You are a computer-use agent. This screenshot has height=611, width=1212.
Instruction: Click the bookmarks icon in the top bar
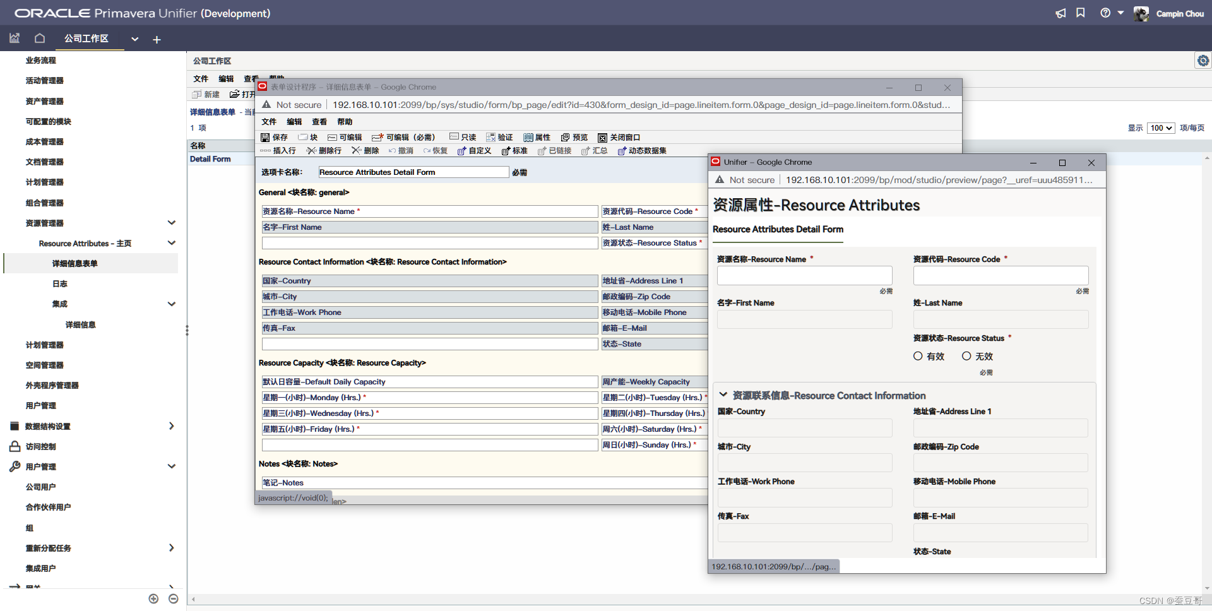coord(1080,13)
